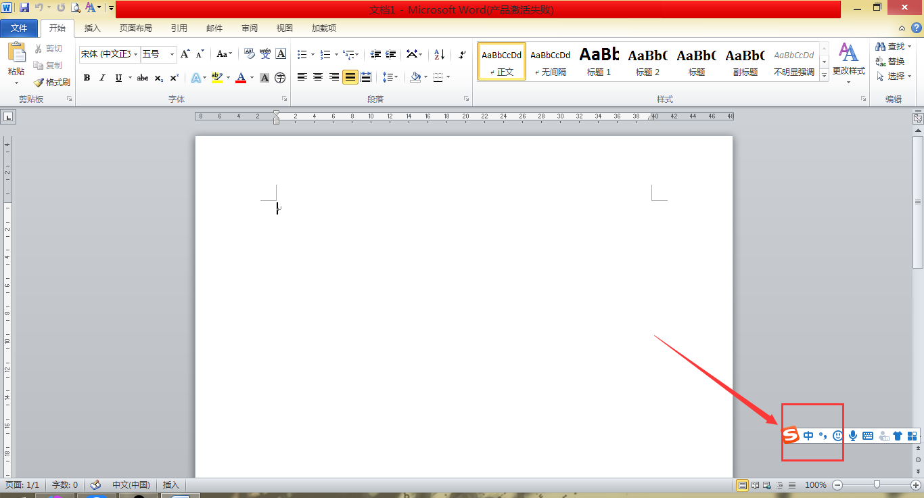
Task: Apply bold formatting
Action: point(87,78)
